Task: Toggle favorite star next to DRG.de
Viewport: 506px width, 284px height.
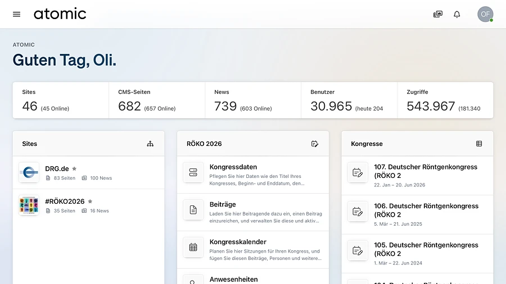Action: tap(74, 168)
